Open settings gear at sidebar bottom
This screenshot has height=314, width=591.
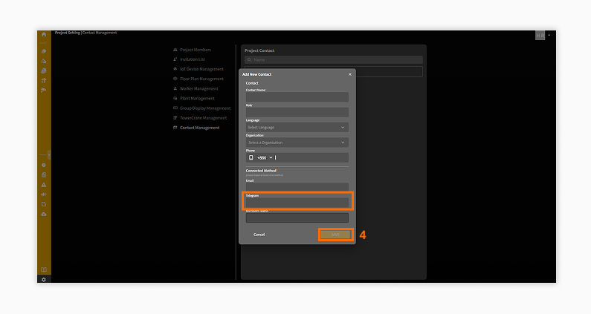pyautogui.click(x=44, y=279)
